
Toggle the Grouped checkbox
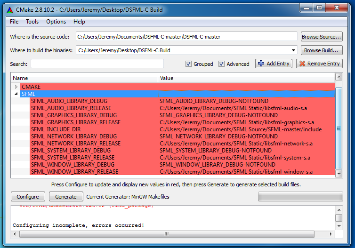pyautogui.click(x=188, y=64)
